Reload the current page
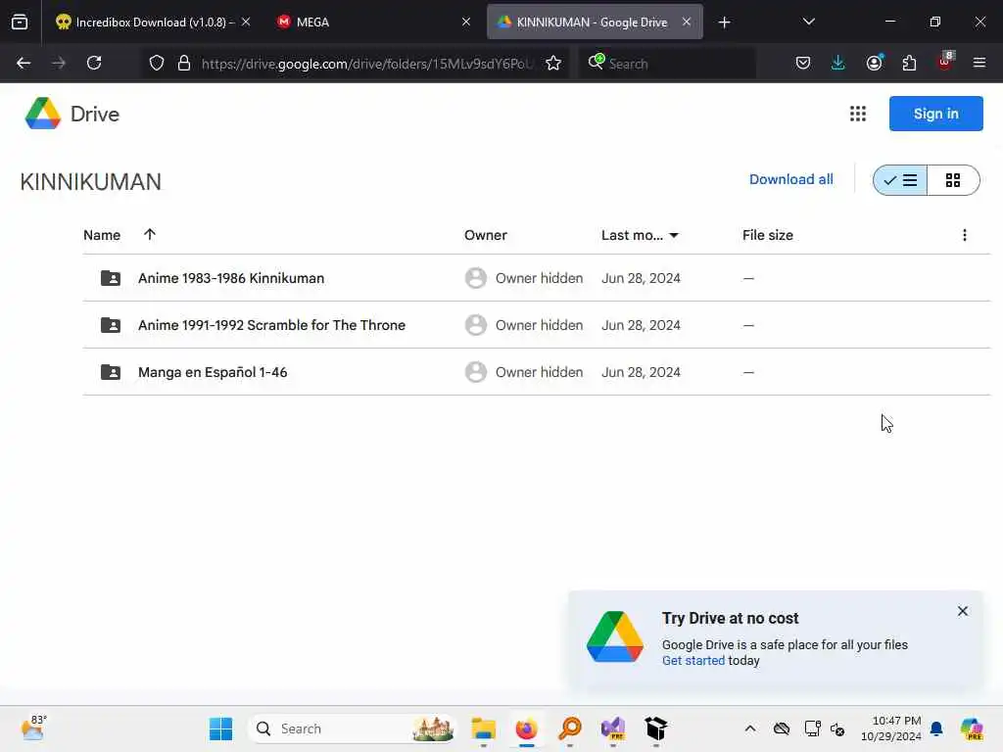1003x752 pixels. (x=94, y=63)
